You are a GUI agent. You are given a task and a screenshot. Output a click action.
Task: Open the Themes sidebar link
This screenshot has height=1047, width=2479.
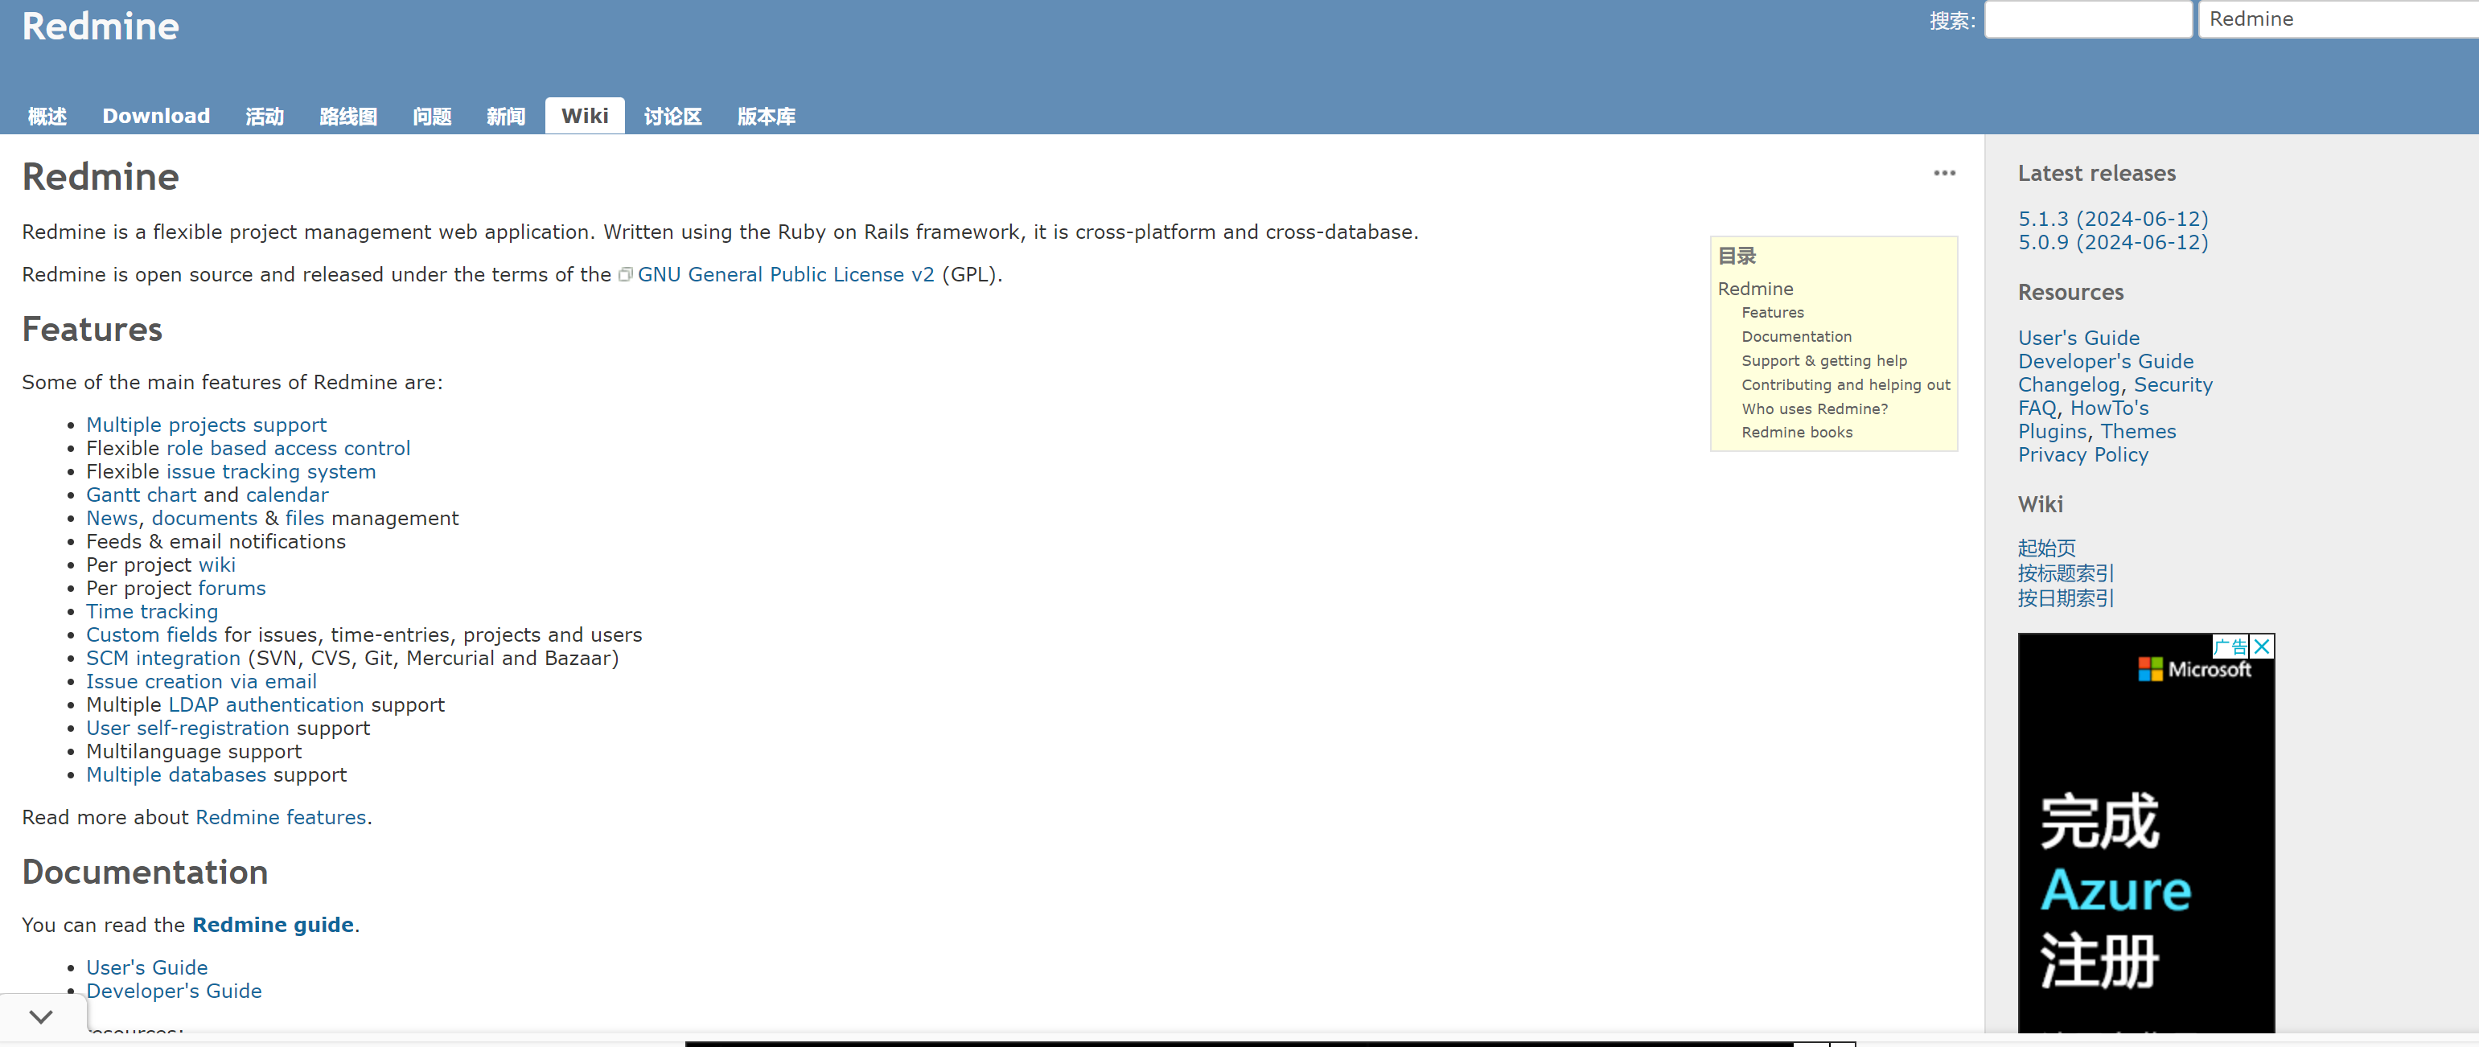(x=2138, y=431)
